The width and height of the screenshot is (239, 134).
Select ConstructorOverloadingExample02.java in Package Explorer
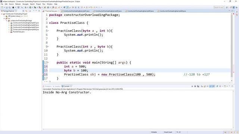26,25
